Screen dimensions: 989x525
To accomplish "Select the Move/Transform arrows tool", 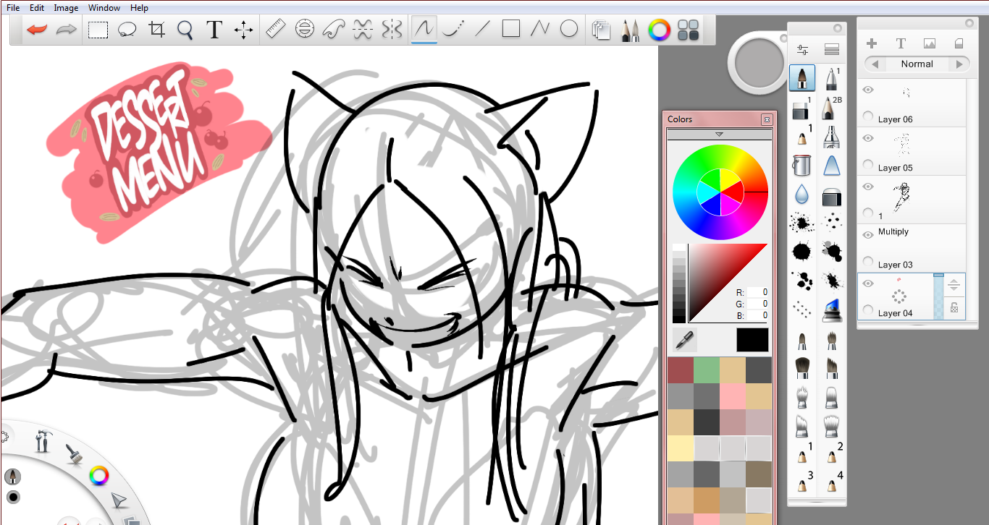I will tap(244, 30).
